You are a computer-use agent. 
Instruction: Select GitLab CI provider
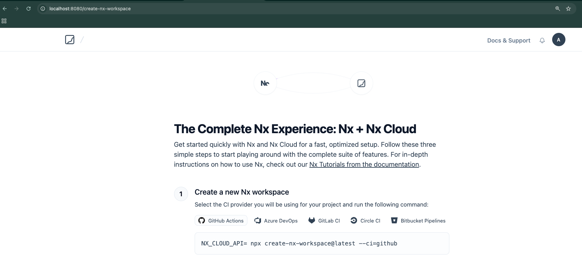[x=324, y=221]
